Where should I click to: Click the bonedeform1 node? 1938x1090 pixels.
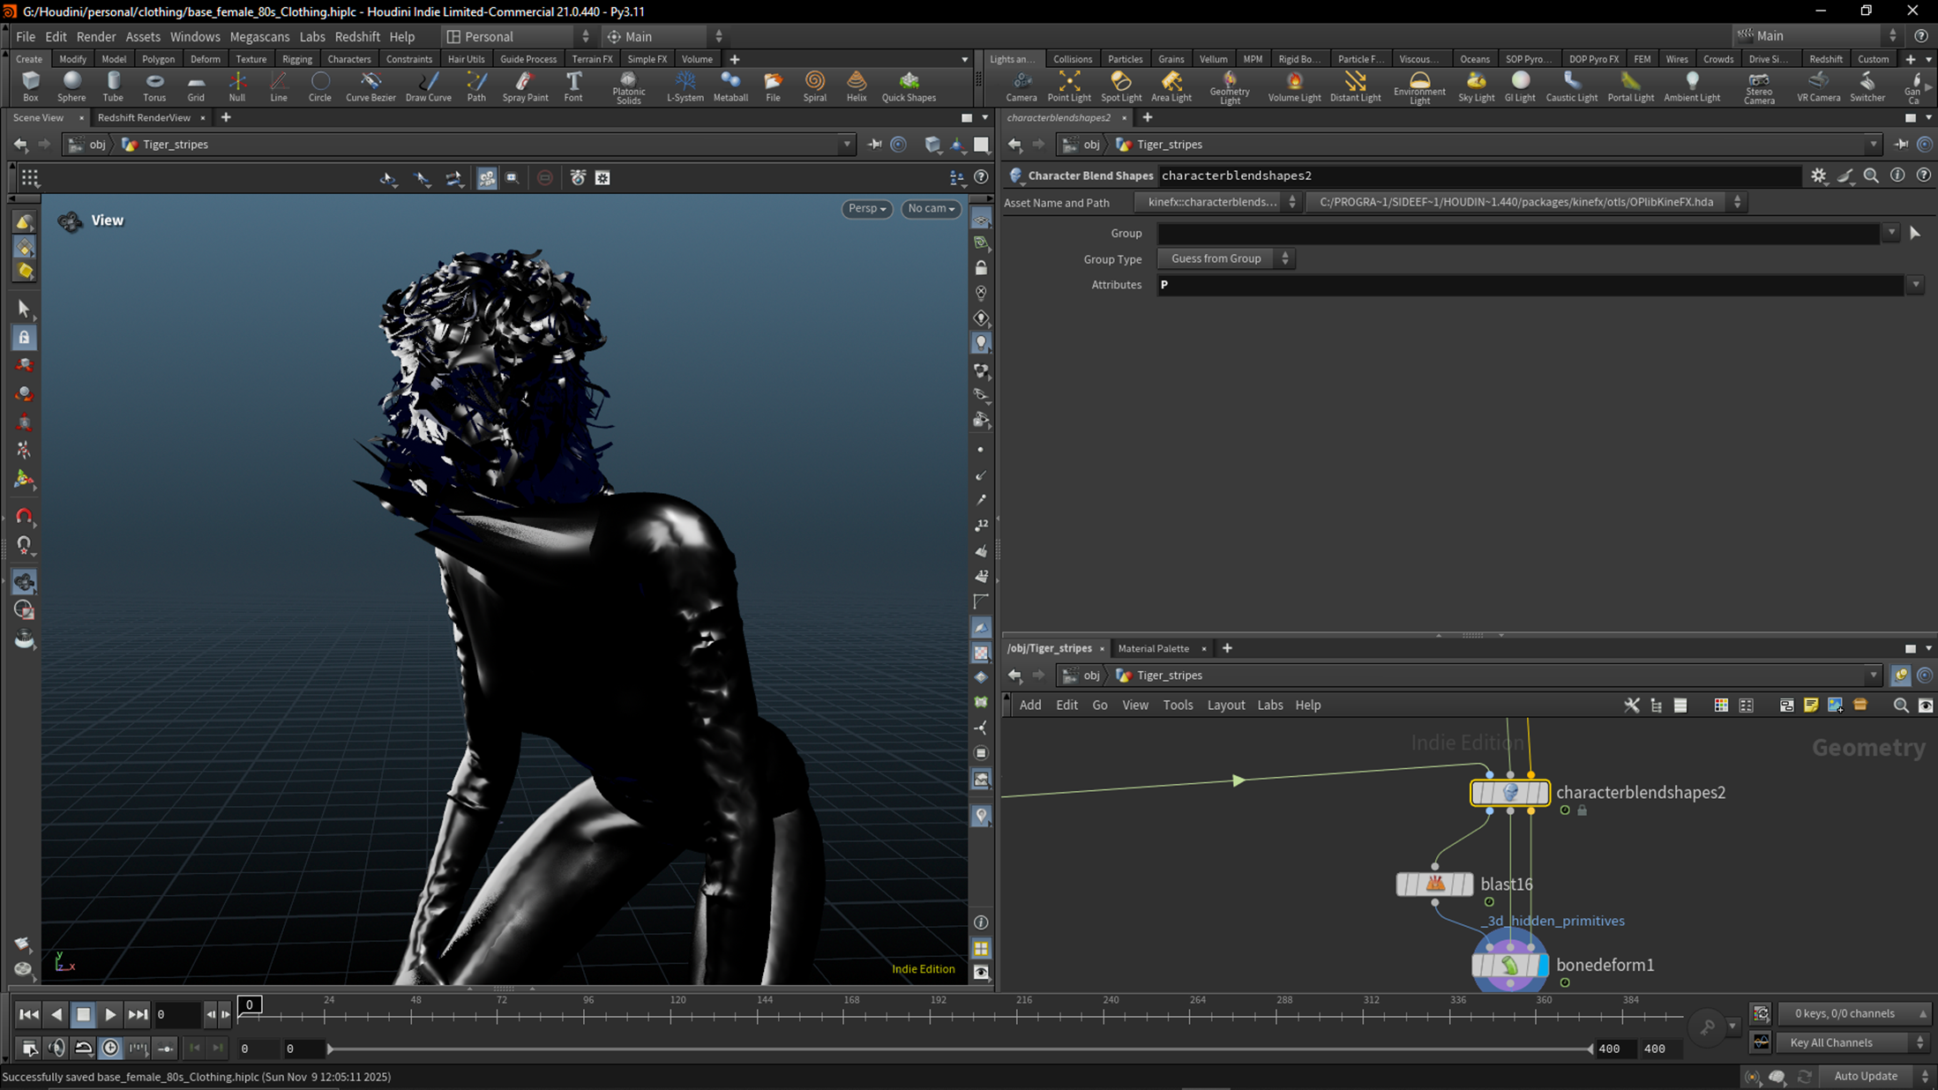[x=1509, y=965]
